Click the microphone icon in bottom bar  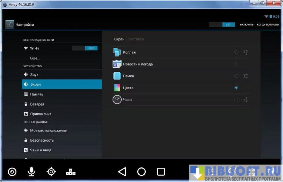tap(31, 172)
